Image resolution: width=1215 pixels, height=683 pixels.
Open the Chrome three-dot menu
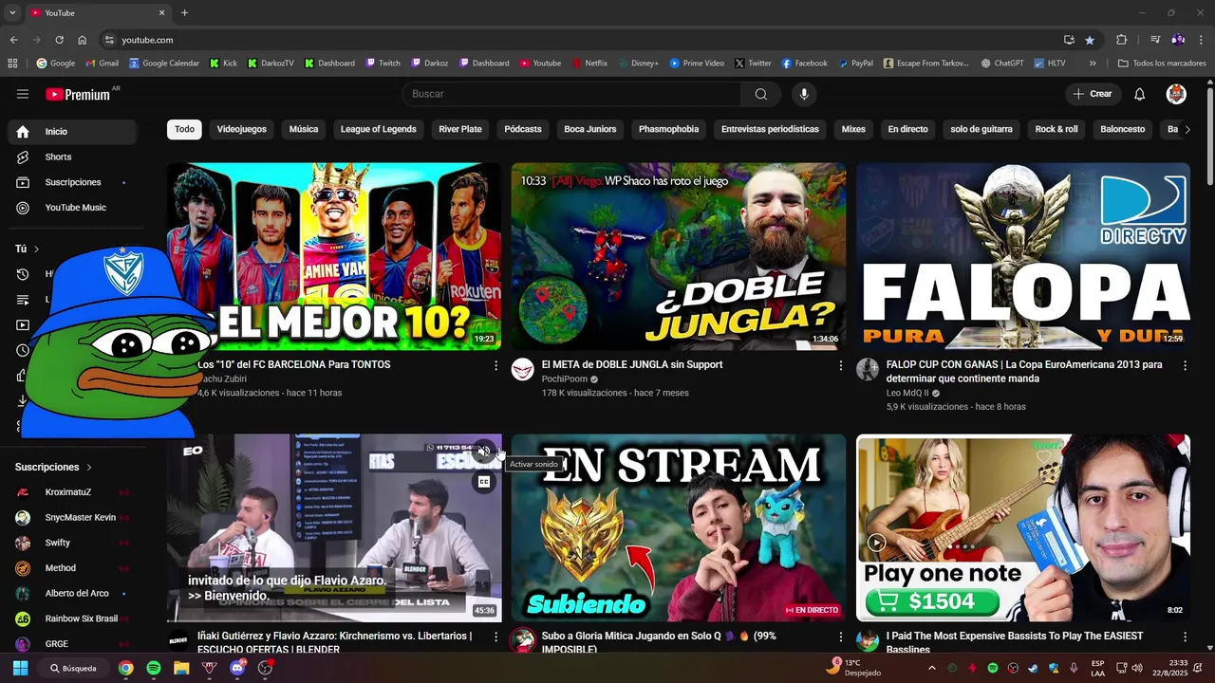(x=1201, y=40)
